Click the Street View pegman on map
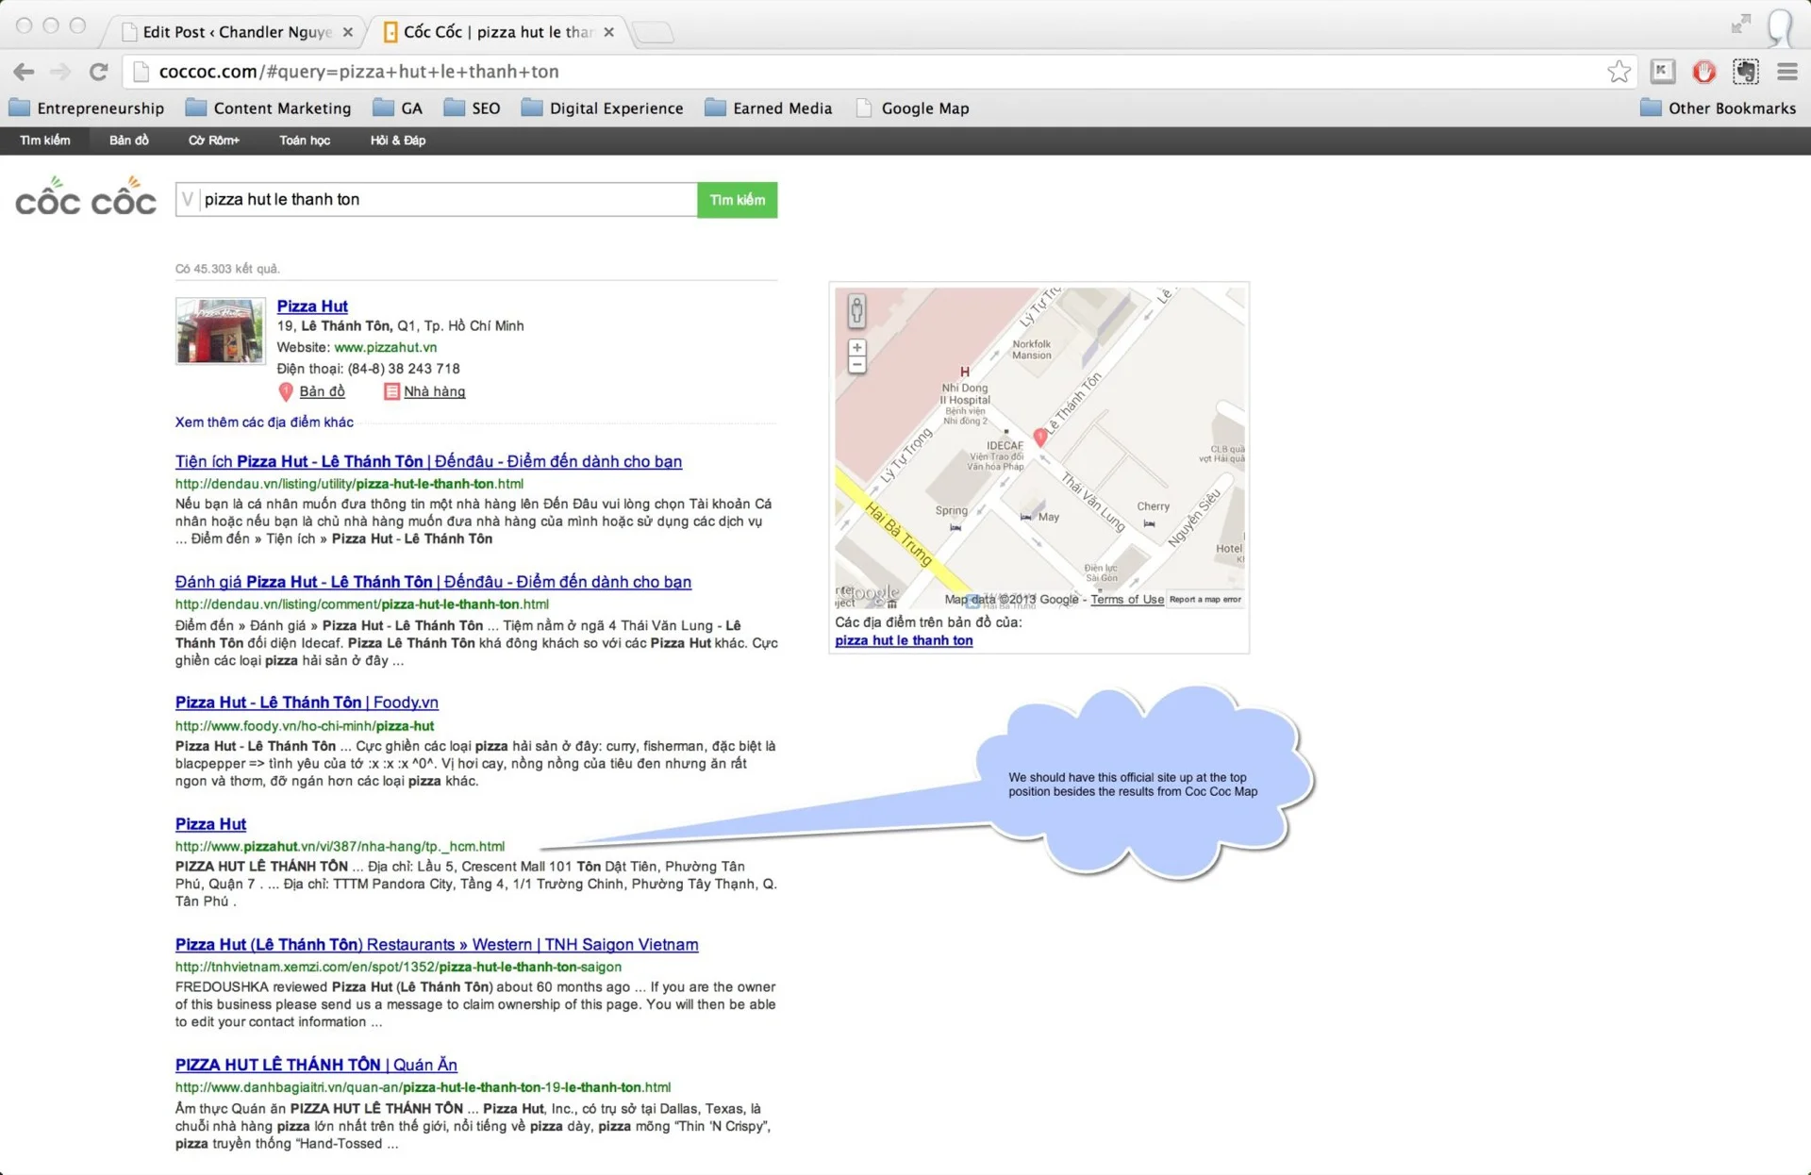 [856, 309]
